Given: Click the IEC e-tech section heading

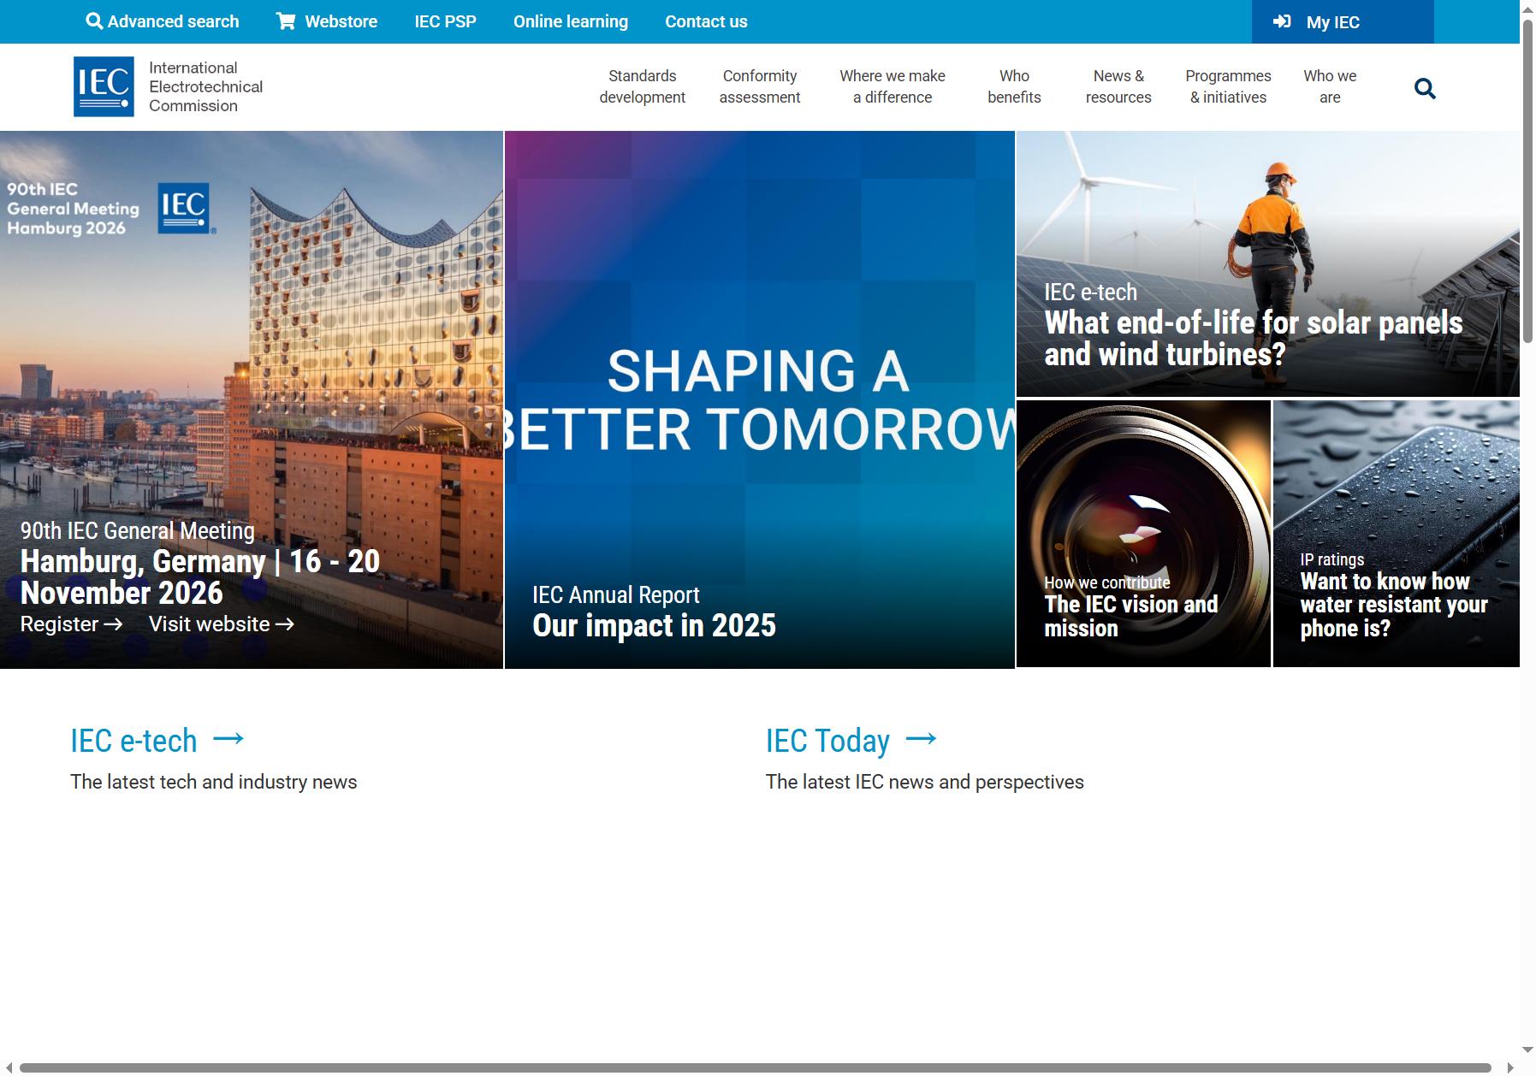Looking at the screenshot, I should pyautogui.click(x=133, y=741).
